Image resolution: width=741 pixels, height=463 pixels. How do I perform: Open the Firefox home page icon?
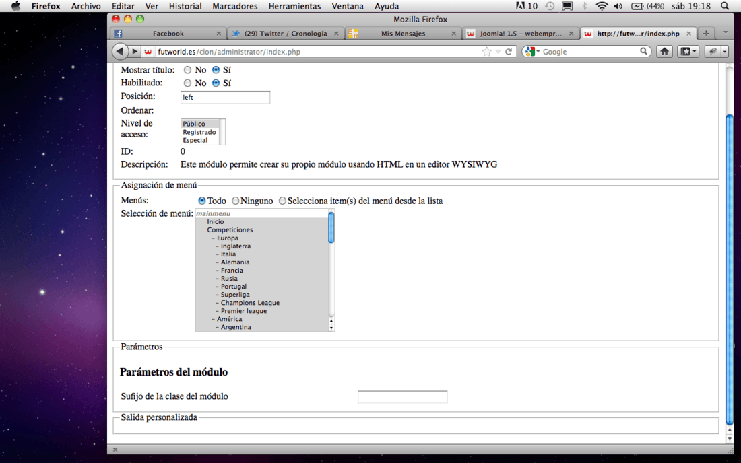coord(664,51)
